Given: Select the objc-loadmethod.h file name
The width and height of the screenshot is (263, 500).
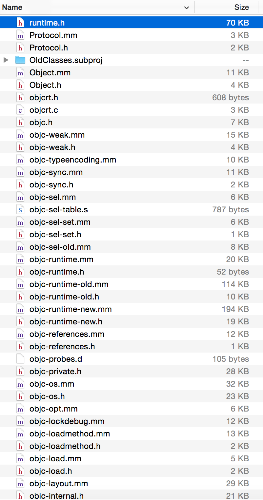Looking at the screenshot, I should (65, 446).
